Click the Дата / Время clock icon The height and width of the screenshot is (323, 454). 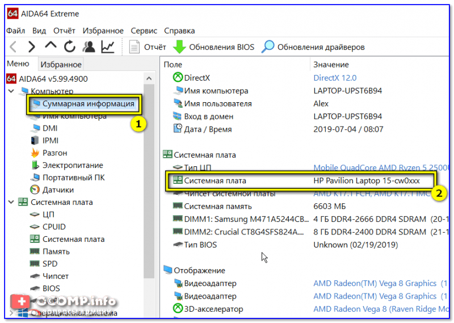pos(178,128)
